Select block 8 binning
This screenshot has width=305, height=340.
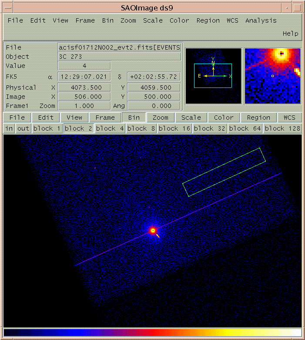click(x=141, y=128)
